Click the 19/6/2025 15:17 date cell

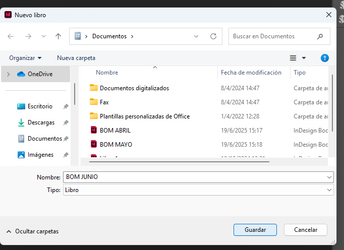(242, 131)
